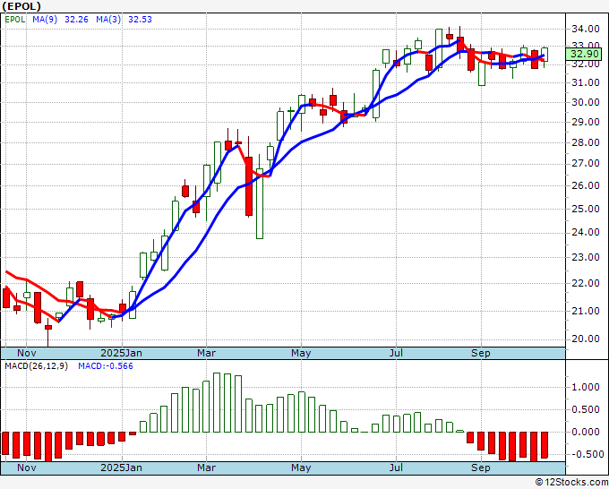Click the 34.00 price axis label
Screen dimensions: 609x489
pos(584,29)
